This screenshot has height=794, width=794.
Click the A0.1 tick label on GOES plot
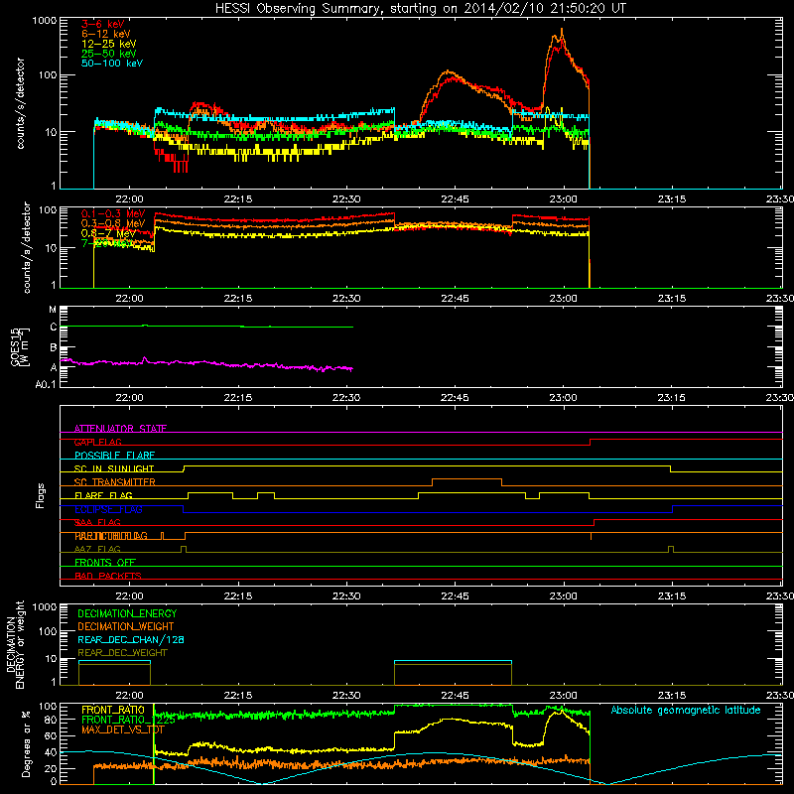(x=46, y=385)
